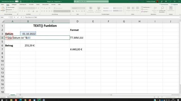Toggle underline formatting in ribbon
The width and height of the screenshot is (181, 101).
[24, 11]
